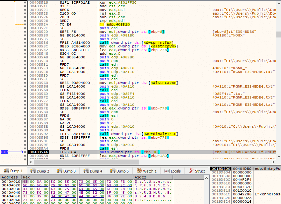Open the Struct tab
Screen dimensions: 281x204
(197, 171)
